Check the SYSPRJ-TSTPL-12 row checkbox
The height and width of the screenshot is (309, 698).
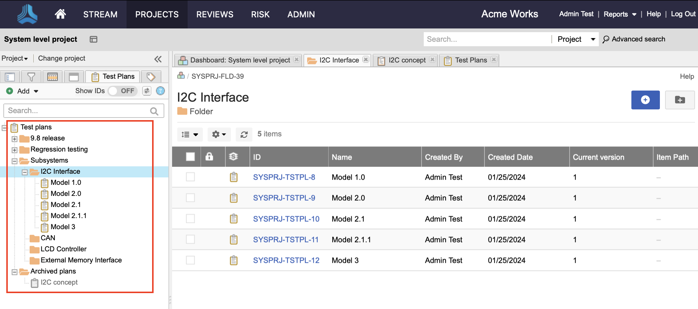190,260
